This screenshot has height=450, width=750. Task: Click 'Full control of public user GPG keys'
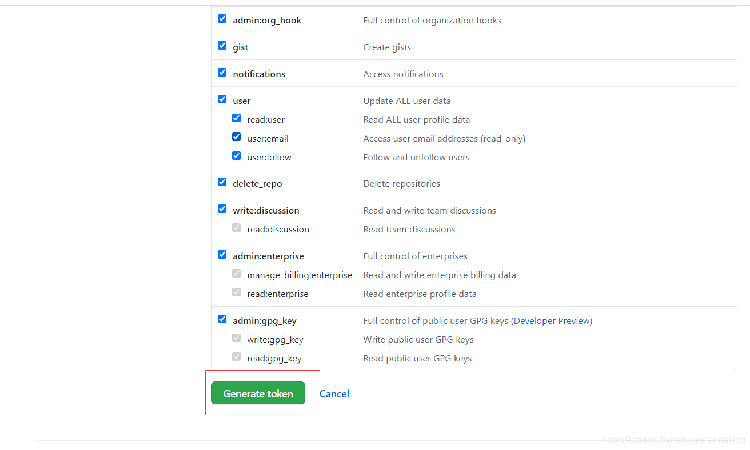click(436, 321)
